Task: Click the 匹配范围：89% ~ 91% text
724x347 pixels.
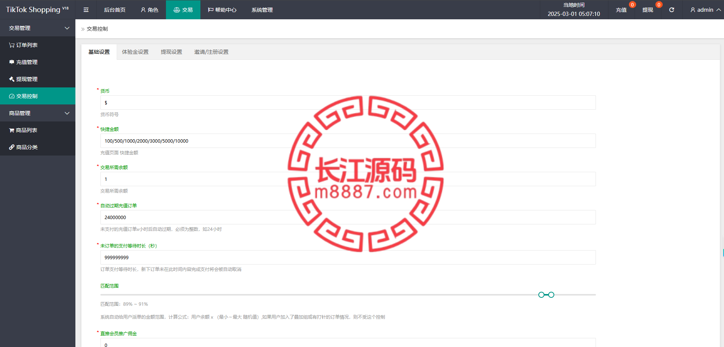Action: click(x=124, y=304)
